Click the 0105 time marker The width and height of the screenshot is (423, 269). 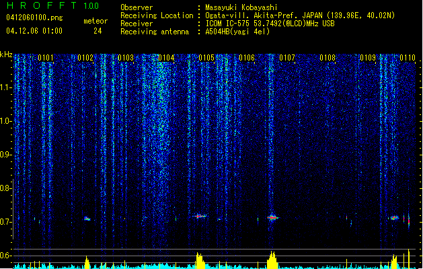click(x=206, y=58)
